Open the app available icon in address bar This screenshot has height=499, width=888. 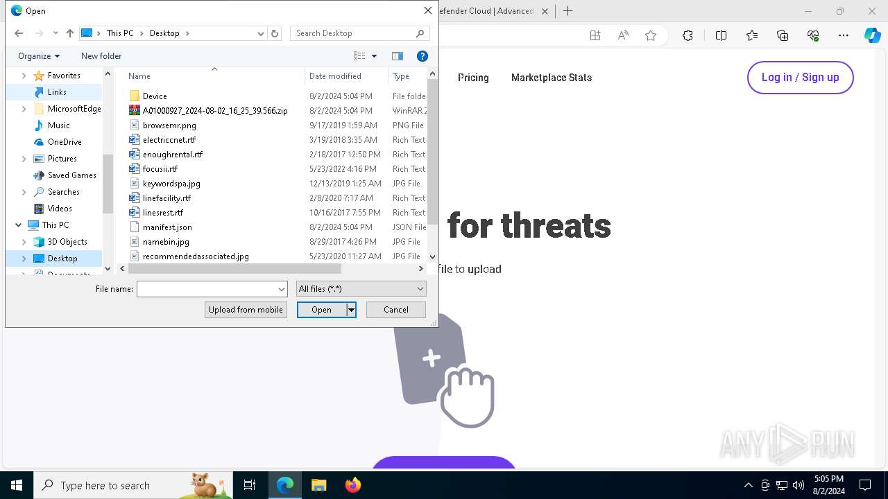tap(595, 35)
